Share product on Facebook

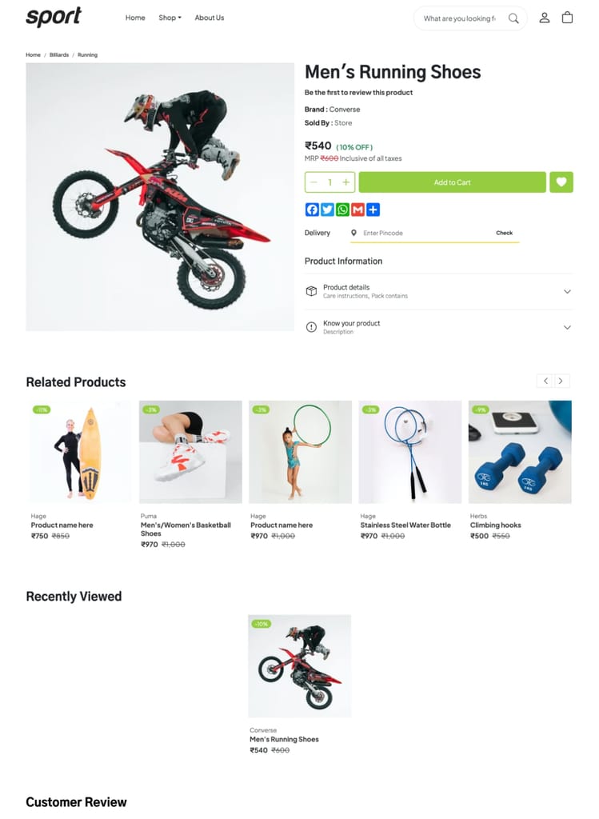pyautogui.click(x=312, y=210)
